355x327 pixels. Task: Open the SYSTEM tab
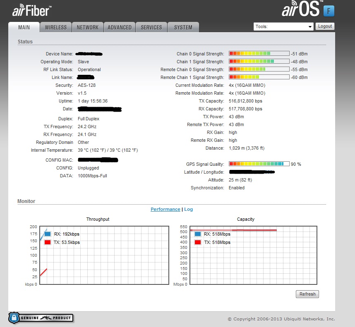(183, 27)
